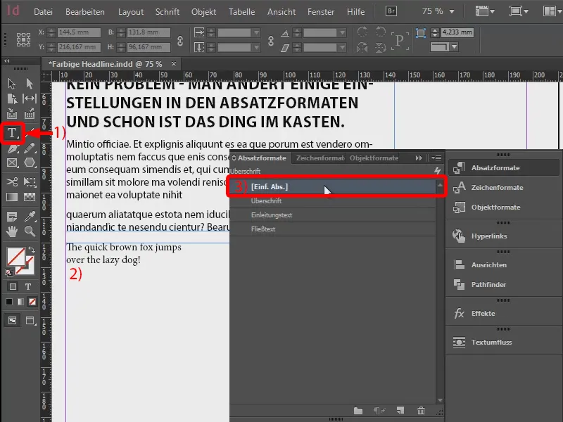Select the Note tool
This screenshot has height=422, width=563.
[x=11, y=217]
